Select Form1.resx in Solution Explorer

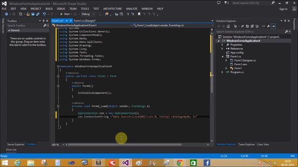[x=241, y=64]
